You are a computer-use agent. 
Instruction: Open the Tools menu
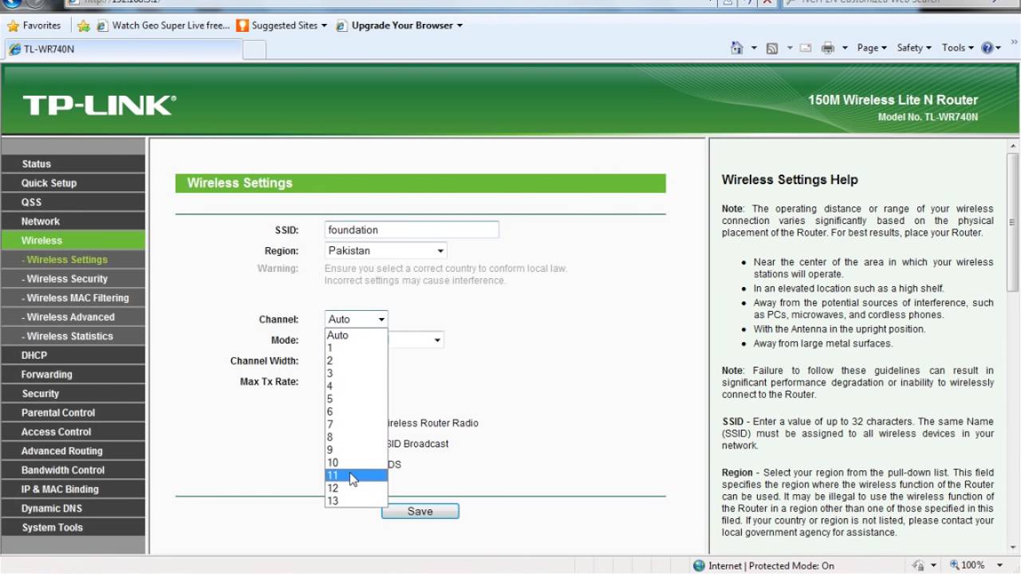tap(958, 48)
